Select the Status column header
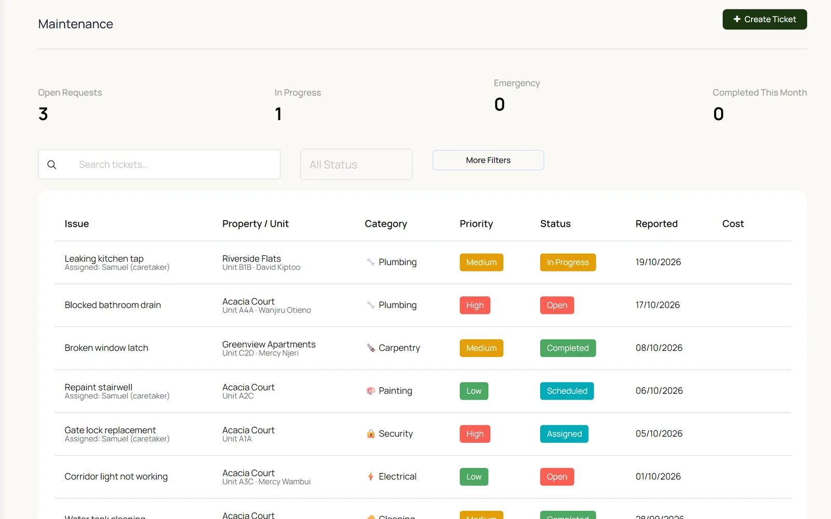This screenshot has height=519, width=831. click(555, 224)
